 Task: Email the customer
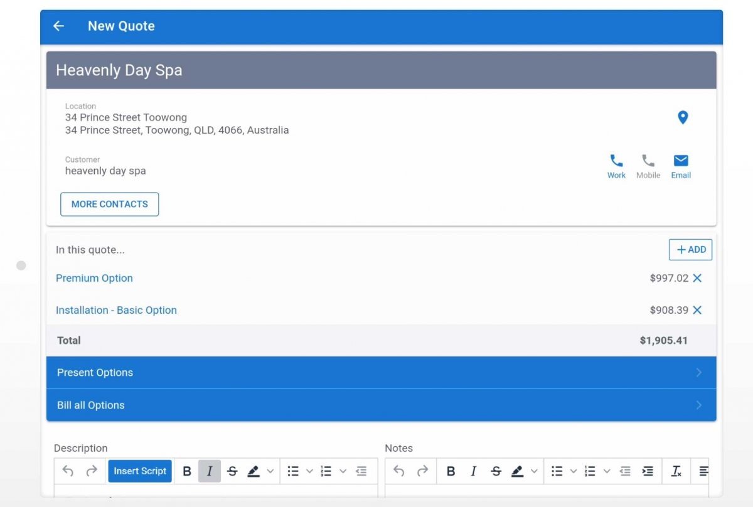[x=681, y=166]
